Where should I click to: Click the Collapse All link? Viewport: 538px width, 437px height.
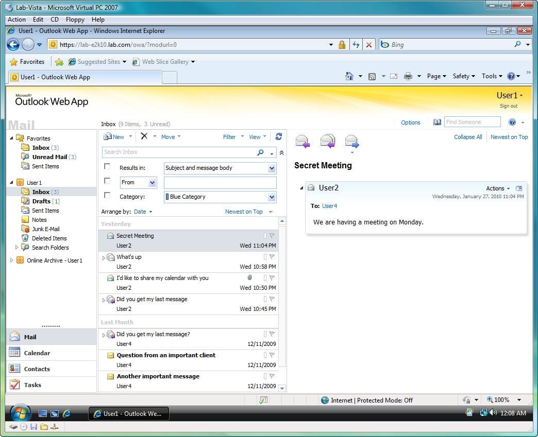pos(468,137)
